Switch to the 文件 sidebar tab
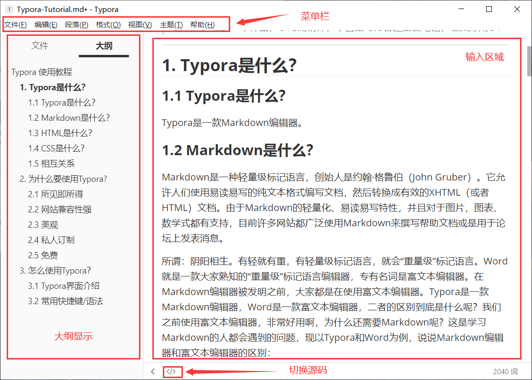Viewport: 532px width, 380px height. (x=40, y=45)
